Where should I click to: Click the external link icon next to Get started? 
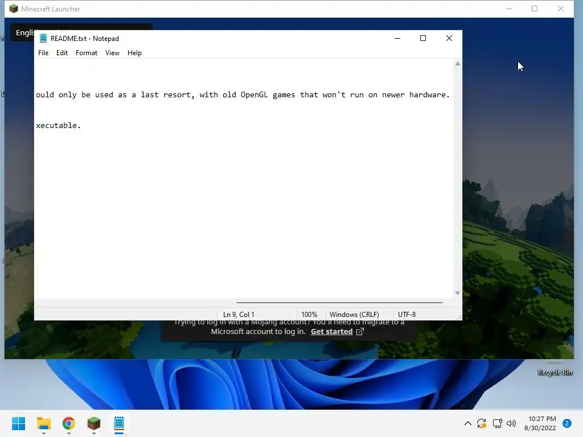click(360, 332)
